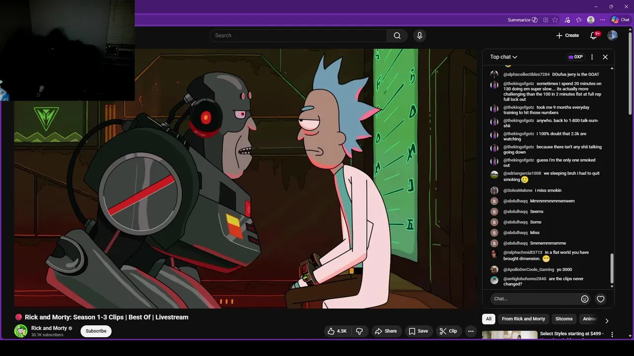634x356 pixels.
Task: Click the chat scrollbar down arrow
Action: [612, 286]
